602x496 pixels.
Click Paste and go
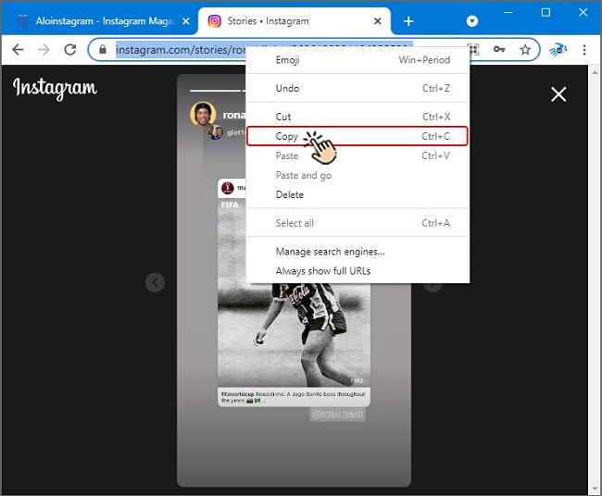(x=357, y=175)
